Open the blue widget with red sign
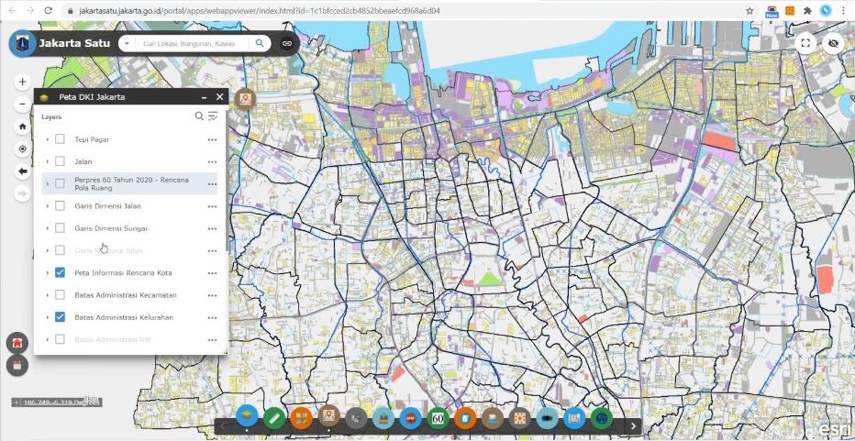 coord(411,418)
